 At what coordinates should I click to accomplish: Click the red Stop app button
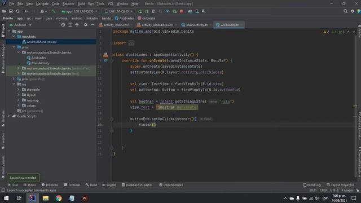pos(182,11)
